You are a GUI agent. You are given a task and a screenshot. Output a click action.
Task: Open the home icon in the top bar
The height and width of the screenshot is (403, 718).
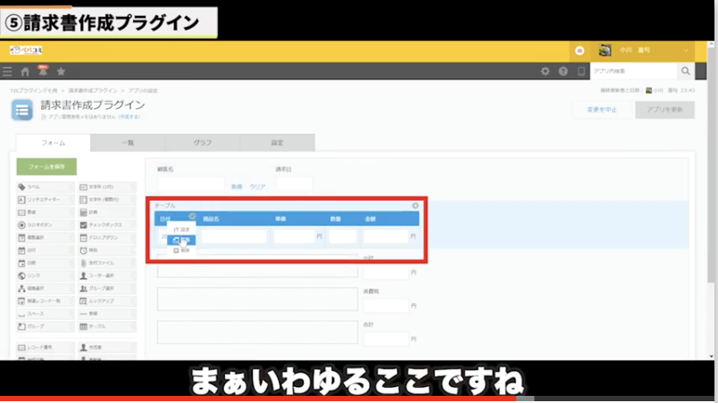(25, 71)
